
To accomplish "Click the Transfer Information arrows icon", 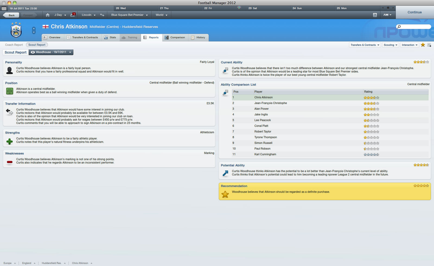I will 9,112.
